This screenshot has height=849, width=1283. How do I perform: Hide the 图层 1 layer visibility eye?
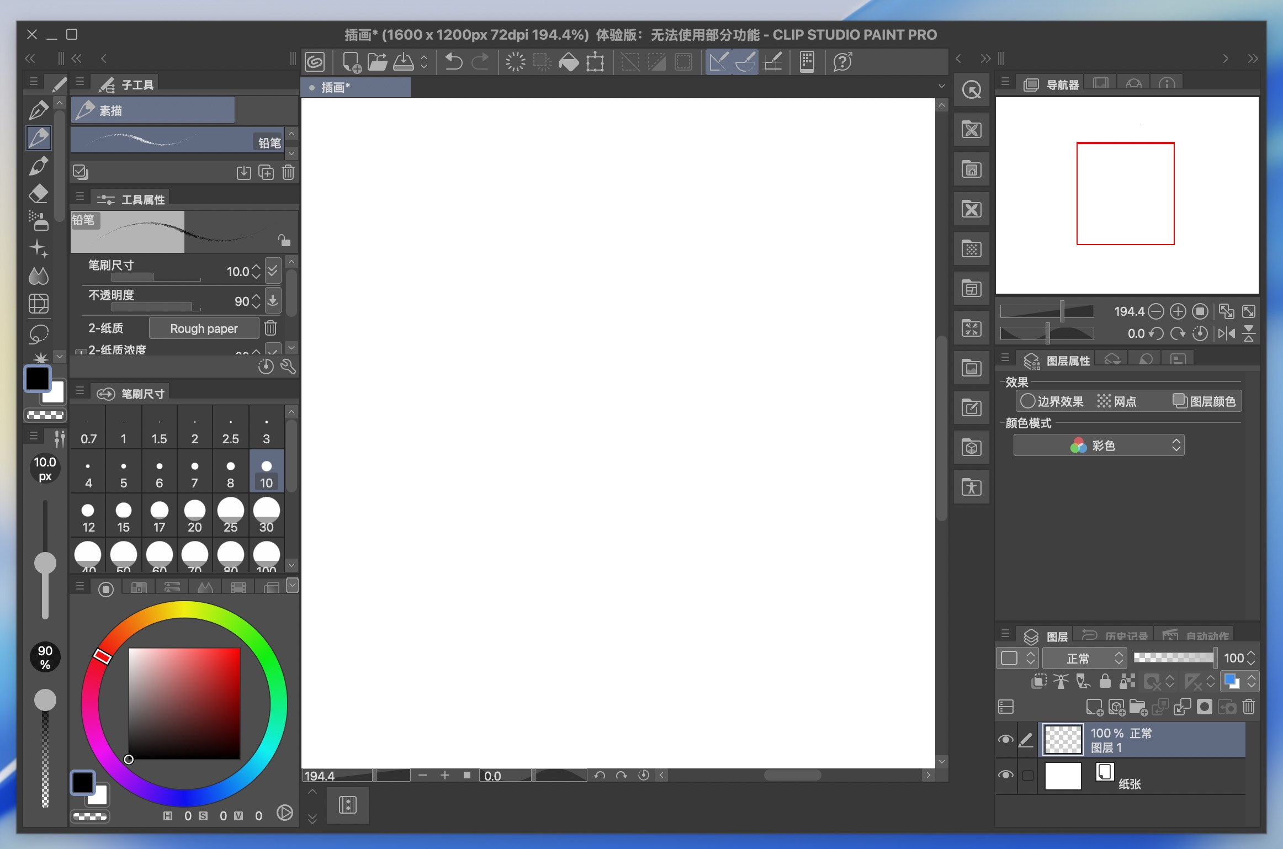click(x=1006, y=740)
